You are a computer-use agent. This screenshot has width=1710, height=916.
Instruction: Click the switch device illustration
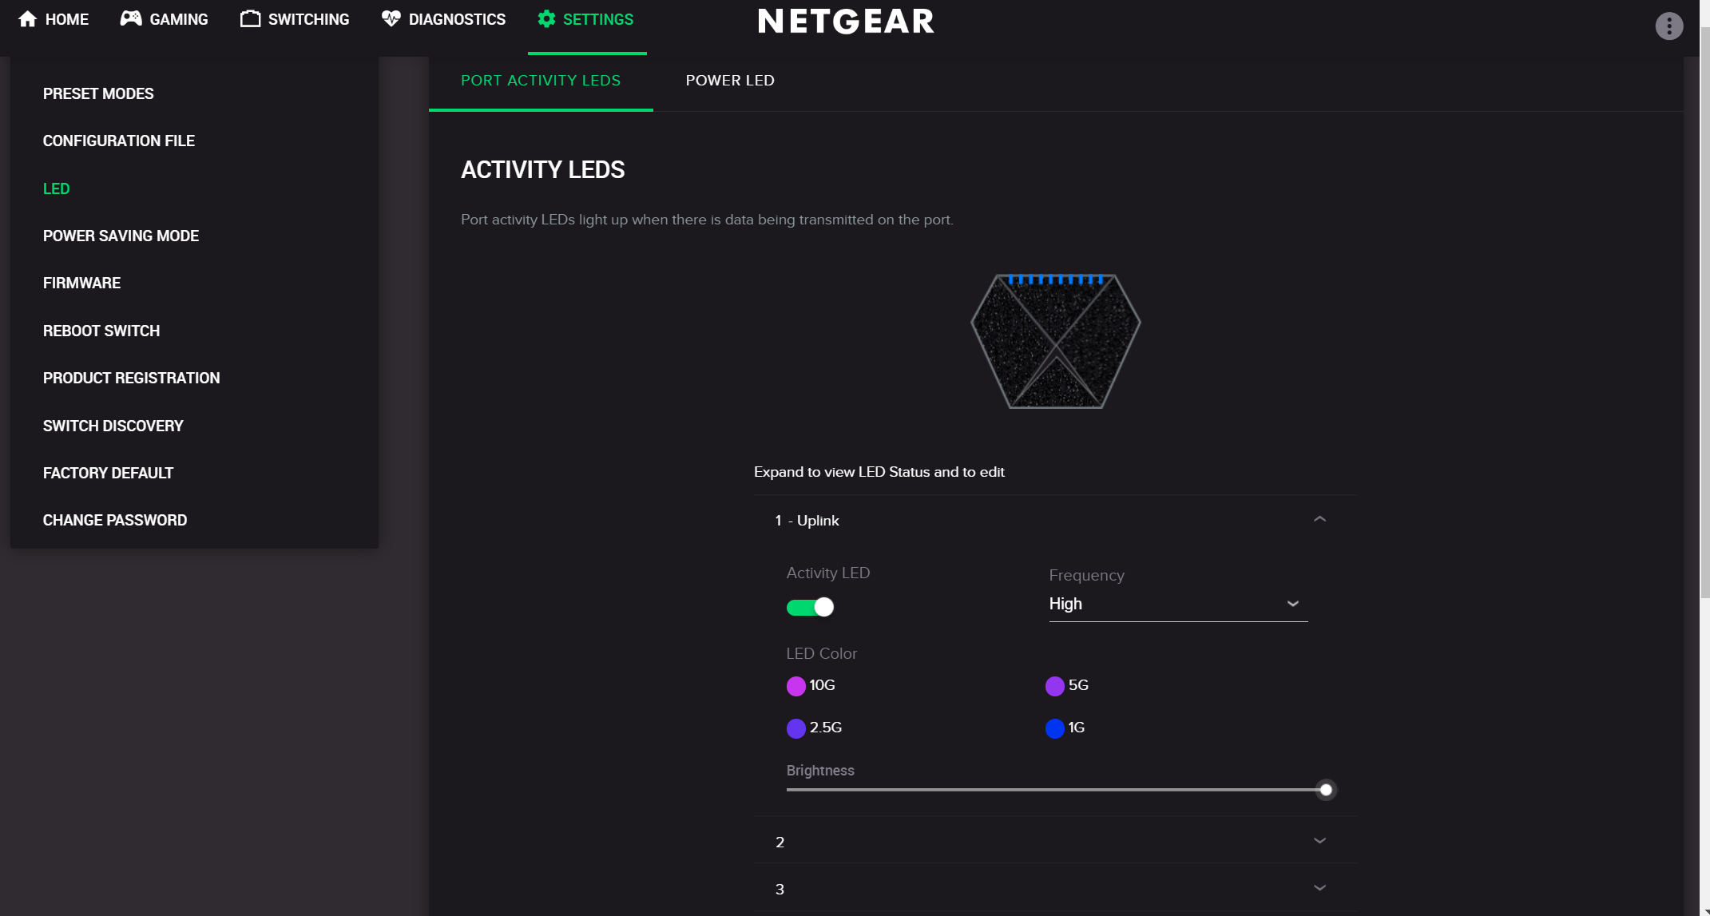1054,342
